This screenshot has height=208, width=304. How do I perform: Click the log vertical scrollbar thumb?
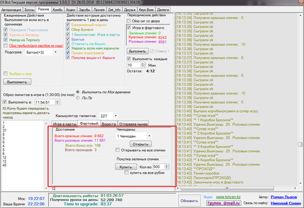300,144
